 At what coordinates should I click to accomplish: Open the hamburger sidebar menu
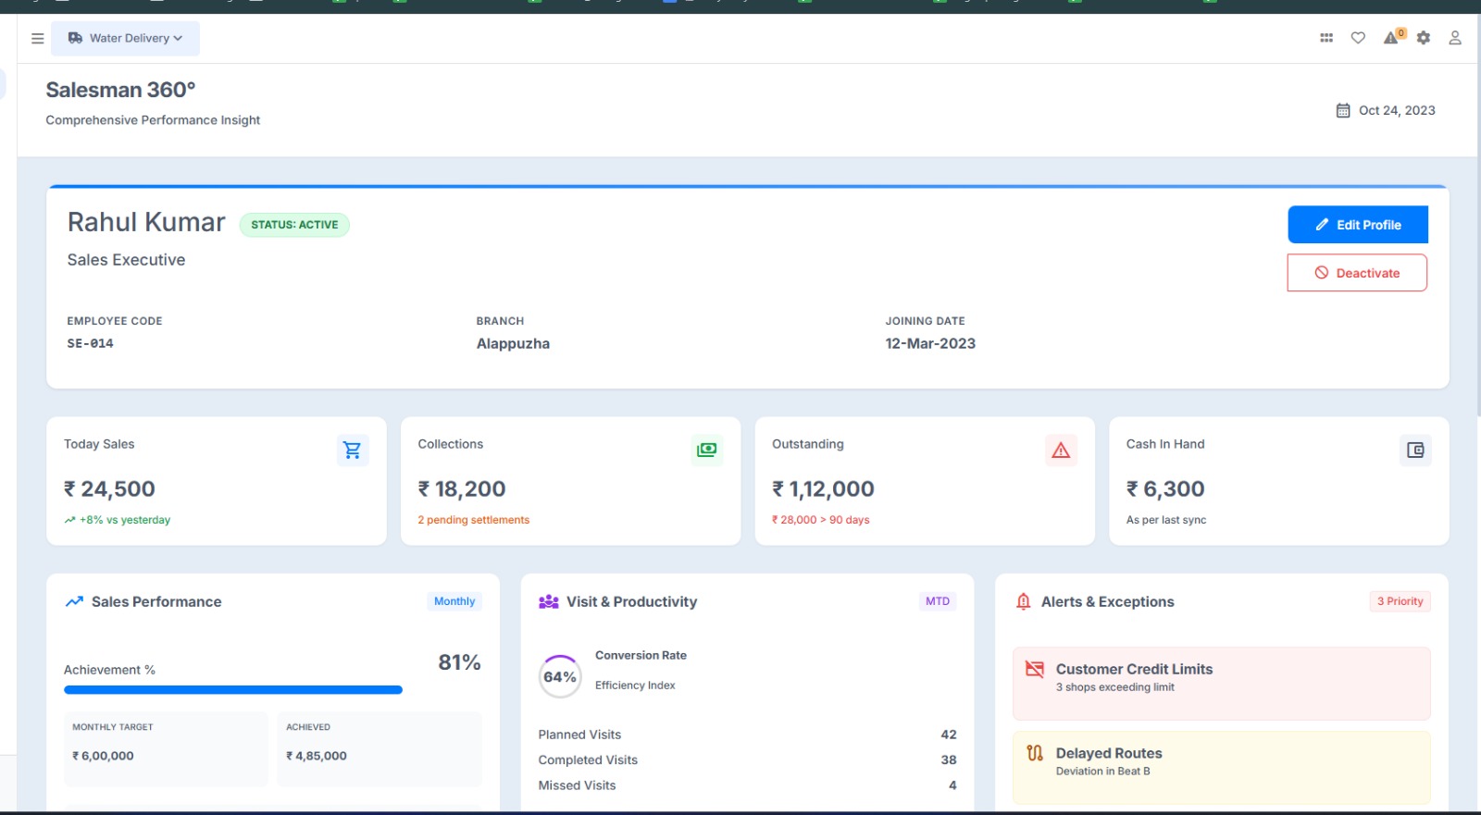pyautogui.click(x=37, y=39)
